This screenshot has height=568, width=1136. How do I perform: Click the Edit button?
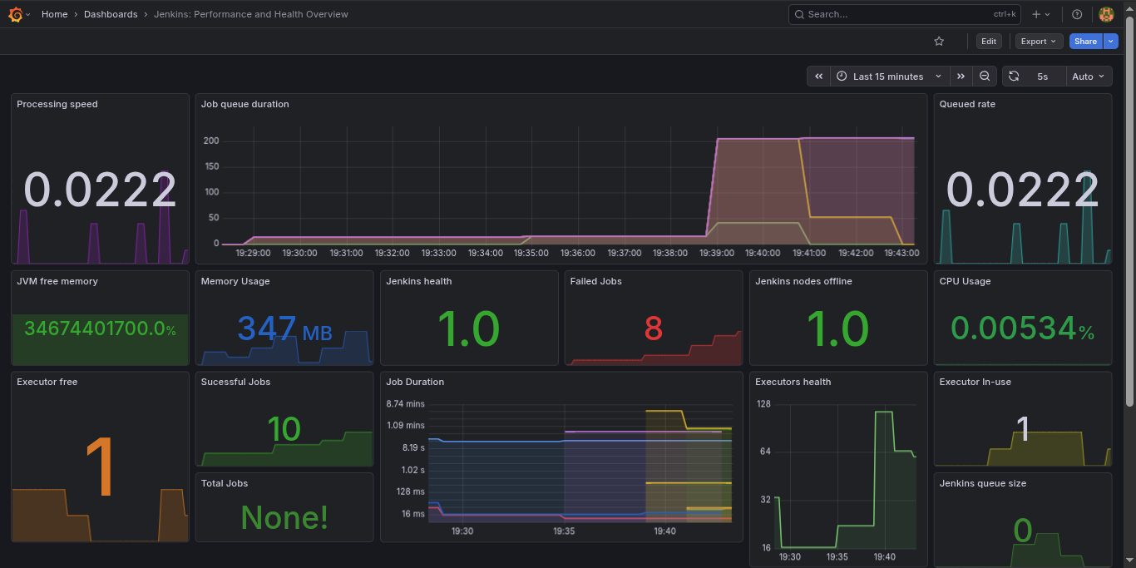click(989, 41)
